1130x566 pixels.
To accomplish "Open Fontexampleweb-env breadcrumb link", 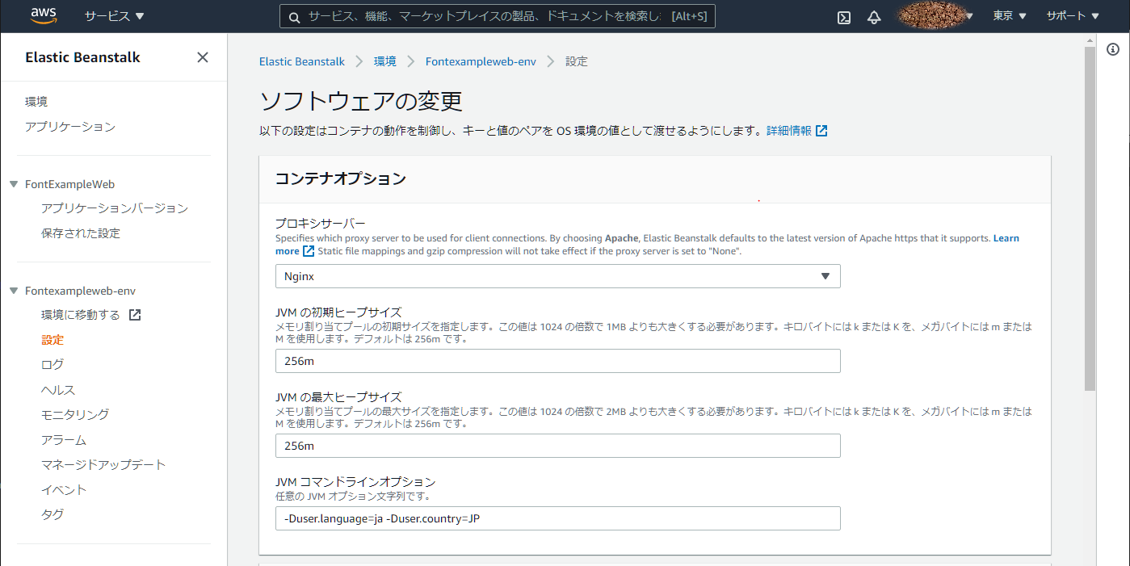I will (481, 61).
